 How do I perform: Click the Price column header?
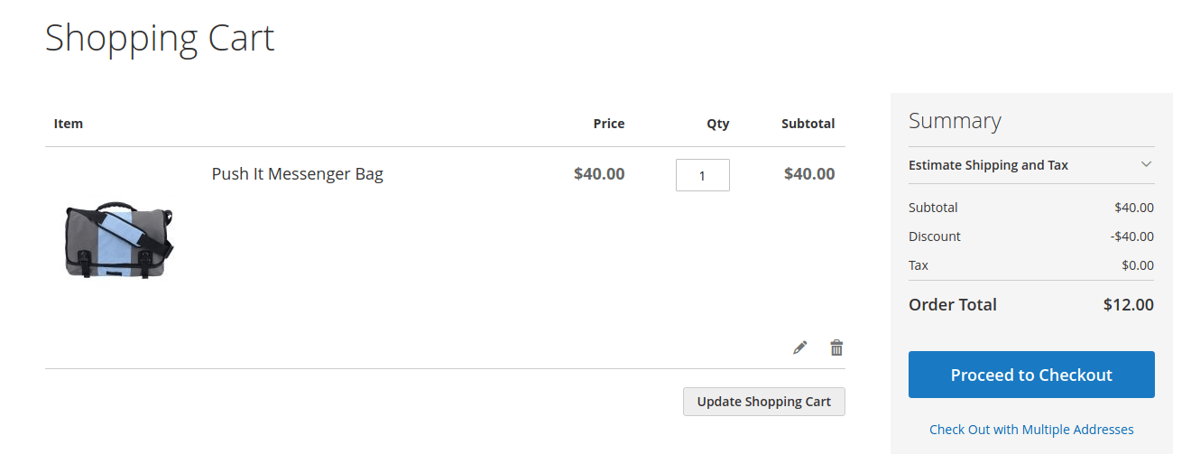(608, 124)
